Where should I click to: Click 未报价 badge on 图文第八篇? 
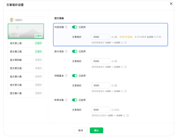coord(38,93)
